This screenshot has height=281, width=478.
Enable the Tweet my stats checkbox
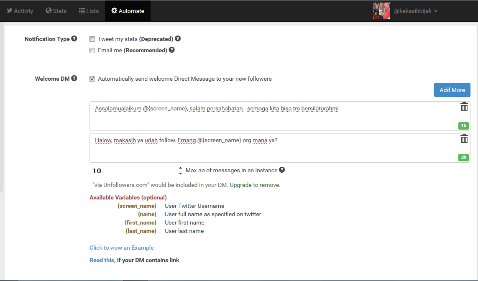92,38
